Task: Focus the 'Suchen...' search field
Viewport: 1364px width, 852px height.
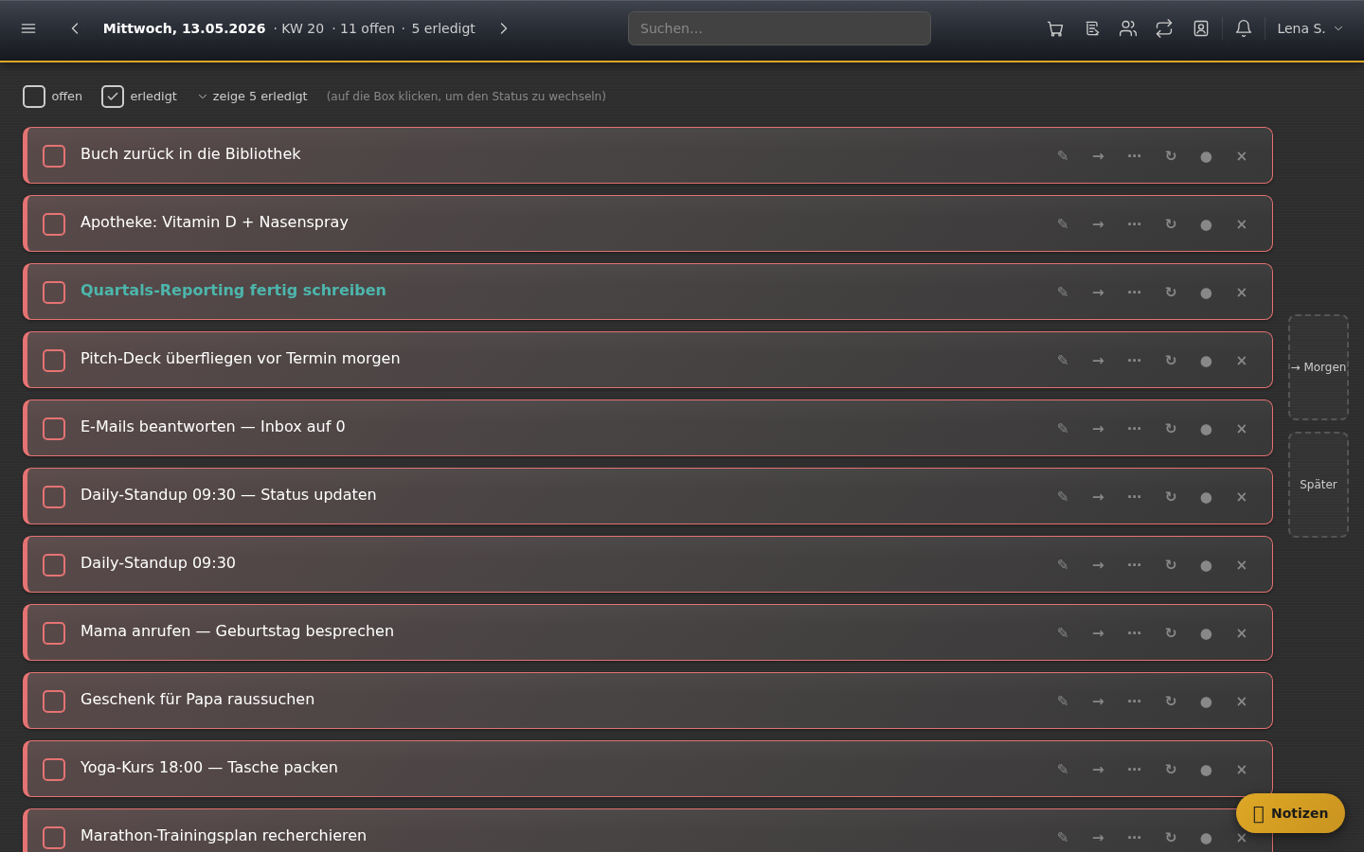Action: tap(780, 28)
